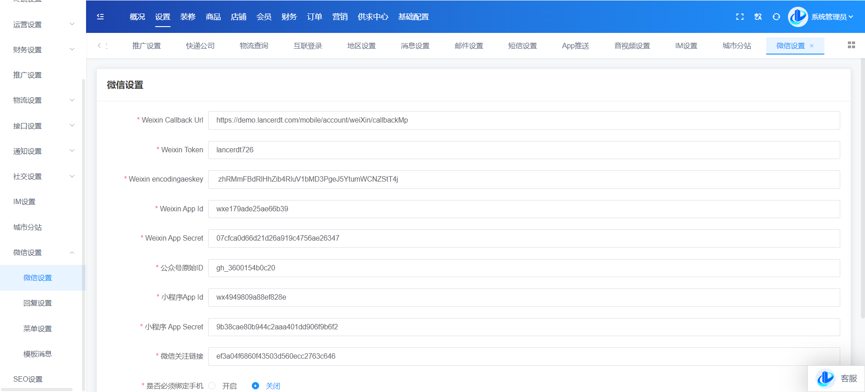Click the Weixin Token input field

[x=524, y=150]
